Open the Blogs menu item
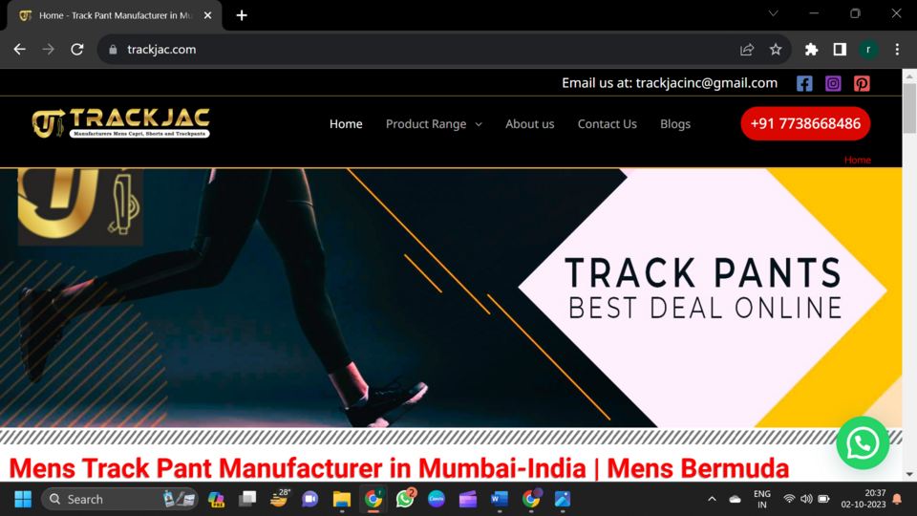917x516 pixels. [x=675, y=124]
